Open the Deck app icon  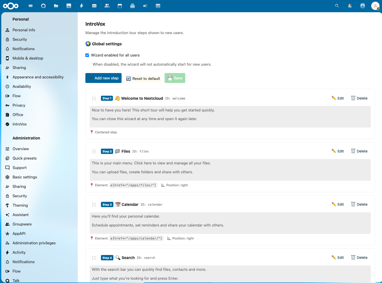(x=133, y=6)
